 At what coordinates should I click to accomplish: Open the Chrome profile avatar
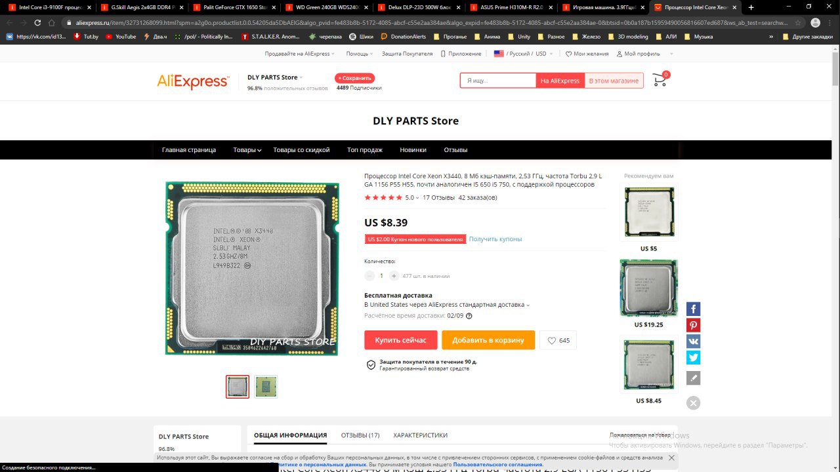pos(816,22)
